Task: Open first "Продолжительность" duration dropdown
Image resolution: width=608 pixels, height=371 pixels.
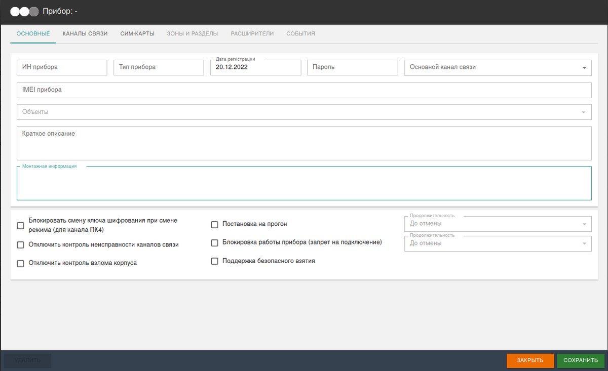Action: (x=498, y=224)
